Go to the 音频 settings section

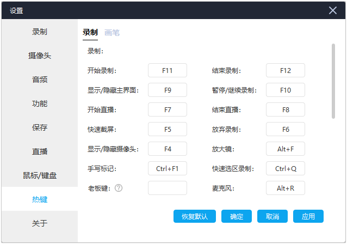(x=40, y=80)
